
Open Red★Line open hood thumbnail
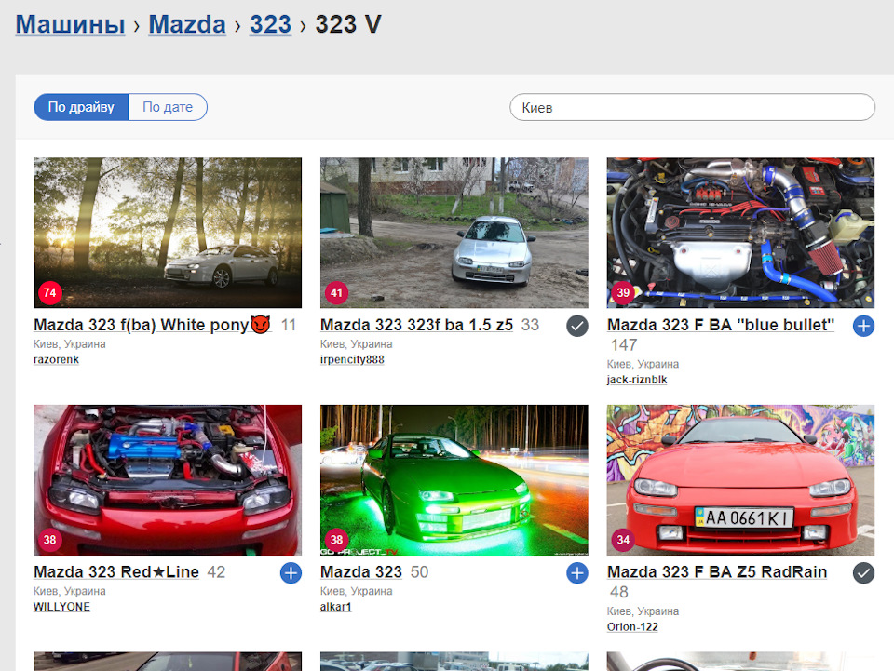168,480
